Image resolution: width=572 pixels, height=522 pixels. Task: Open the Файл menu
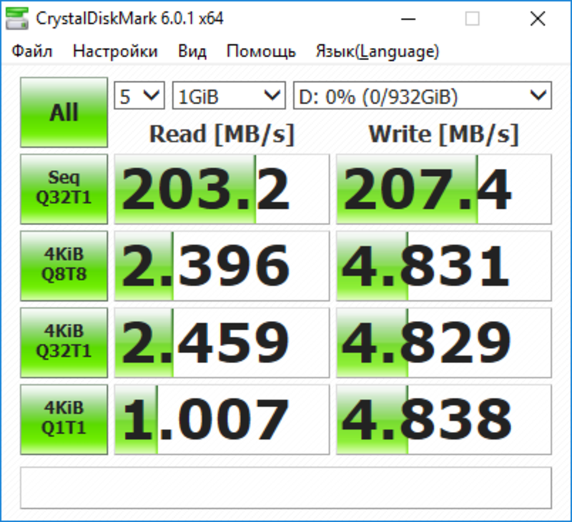tap(32, 51)
